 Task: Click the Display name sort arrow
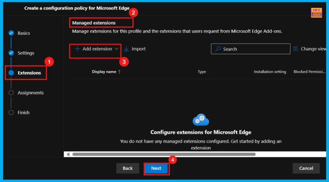click(x=120, y=72)
